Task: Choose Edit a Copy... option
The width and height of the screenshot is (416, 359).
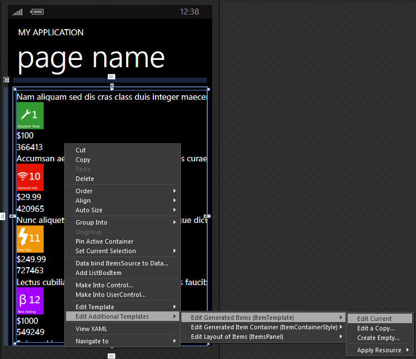Action: coord(376,328)
